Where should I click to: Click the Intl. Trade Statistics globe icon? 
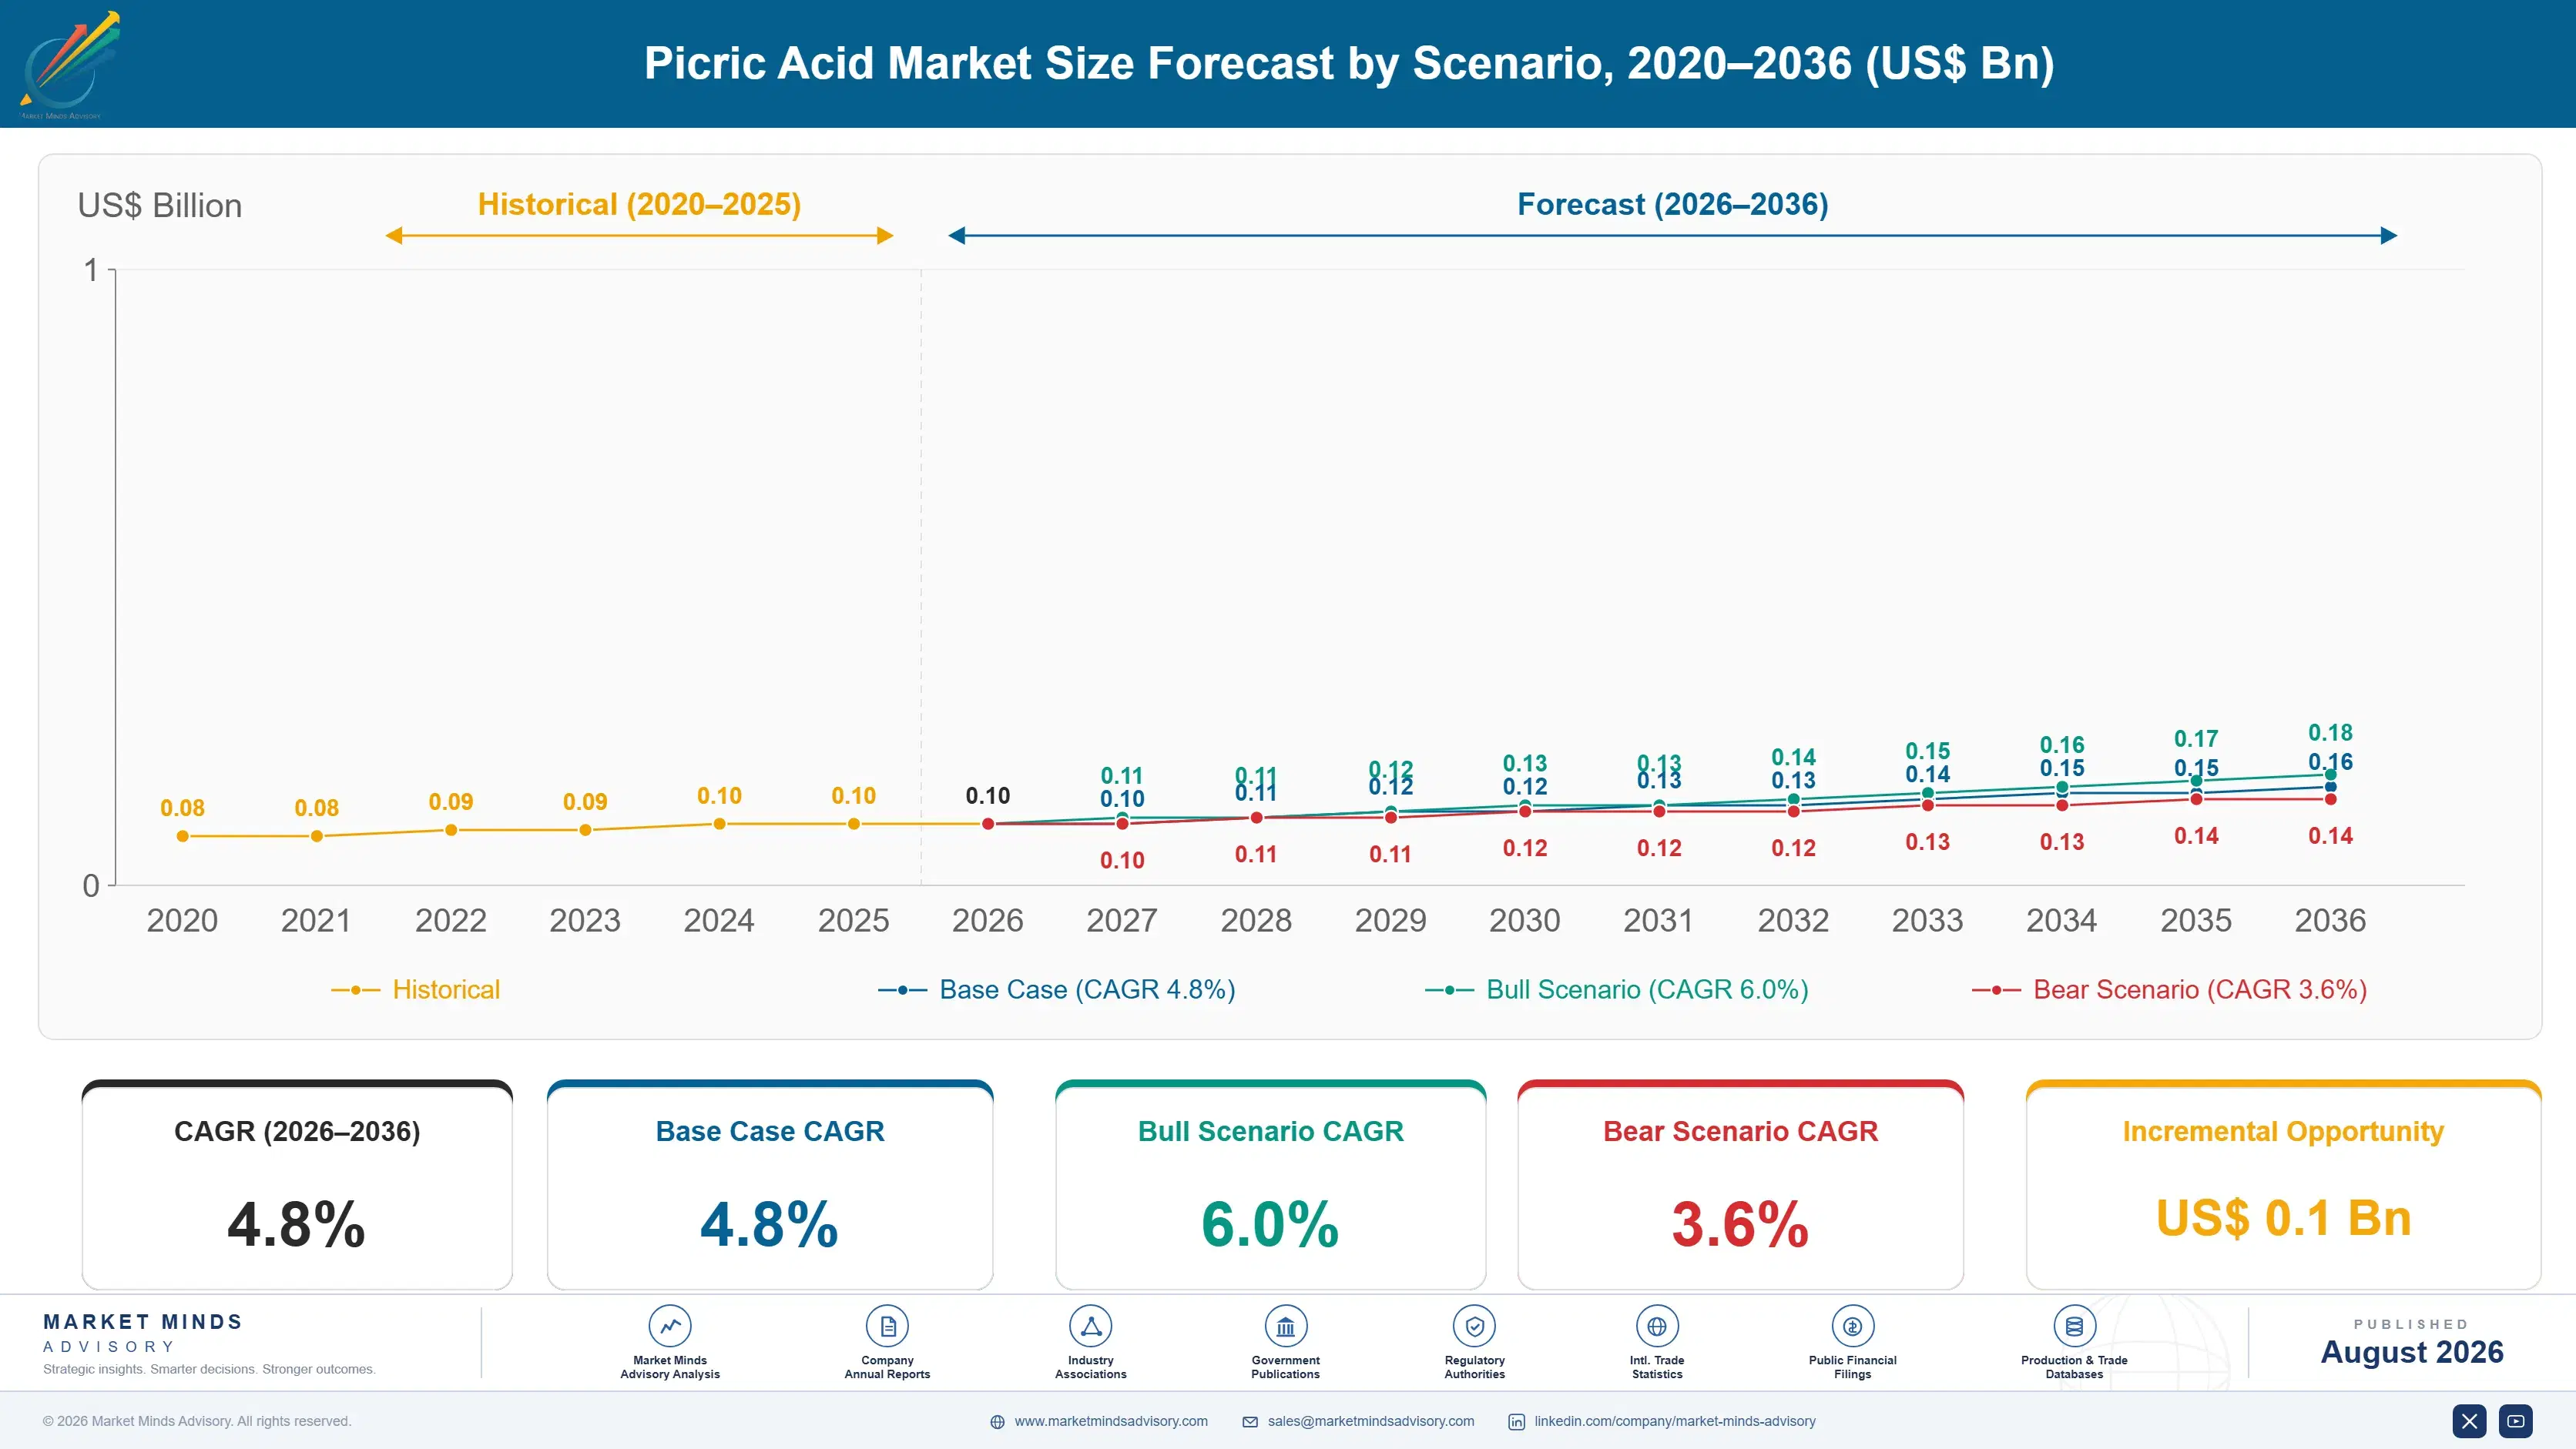[x=1657, y=1326]
